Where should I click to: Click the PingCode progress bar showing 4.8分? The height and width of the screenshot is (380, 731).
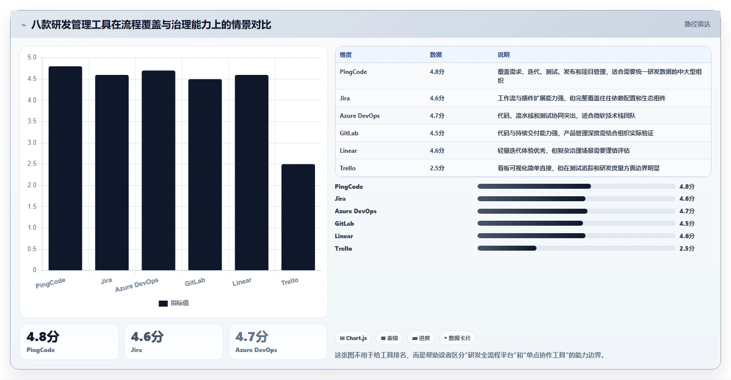[x=576, y=186]
